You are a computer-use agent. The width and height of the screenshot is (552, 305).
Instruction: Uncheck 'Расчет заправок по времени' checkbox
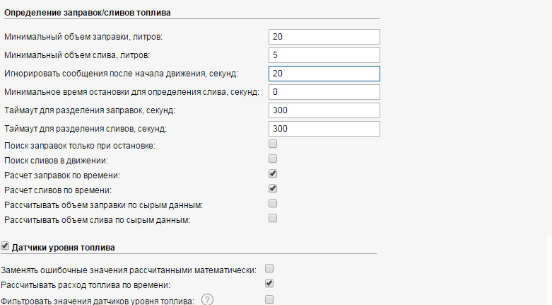click(273, 174)
